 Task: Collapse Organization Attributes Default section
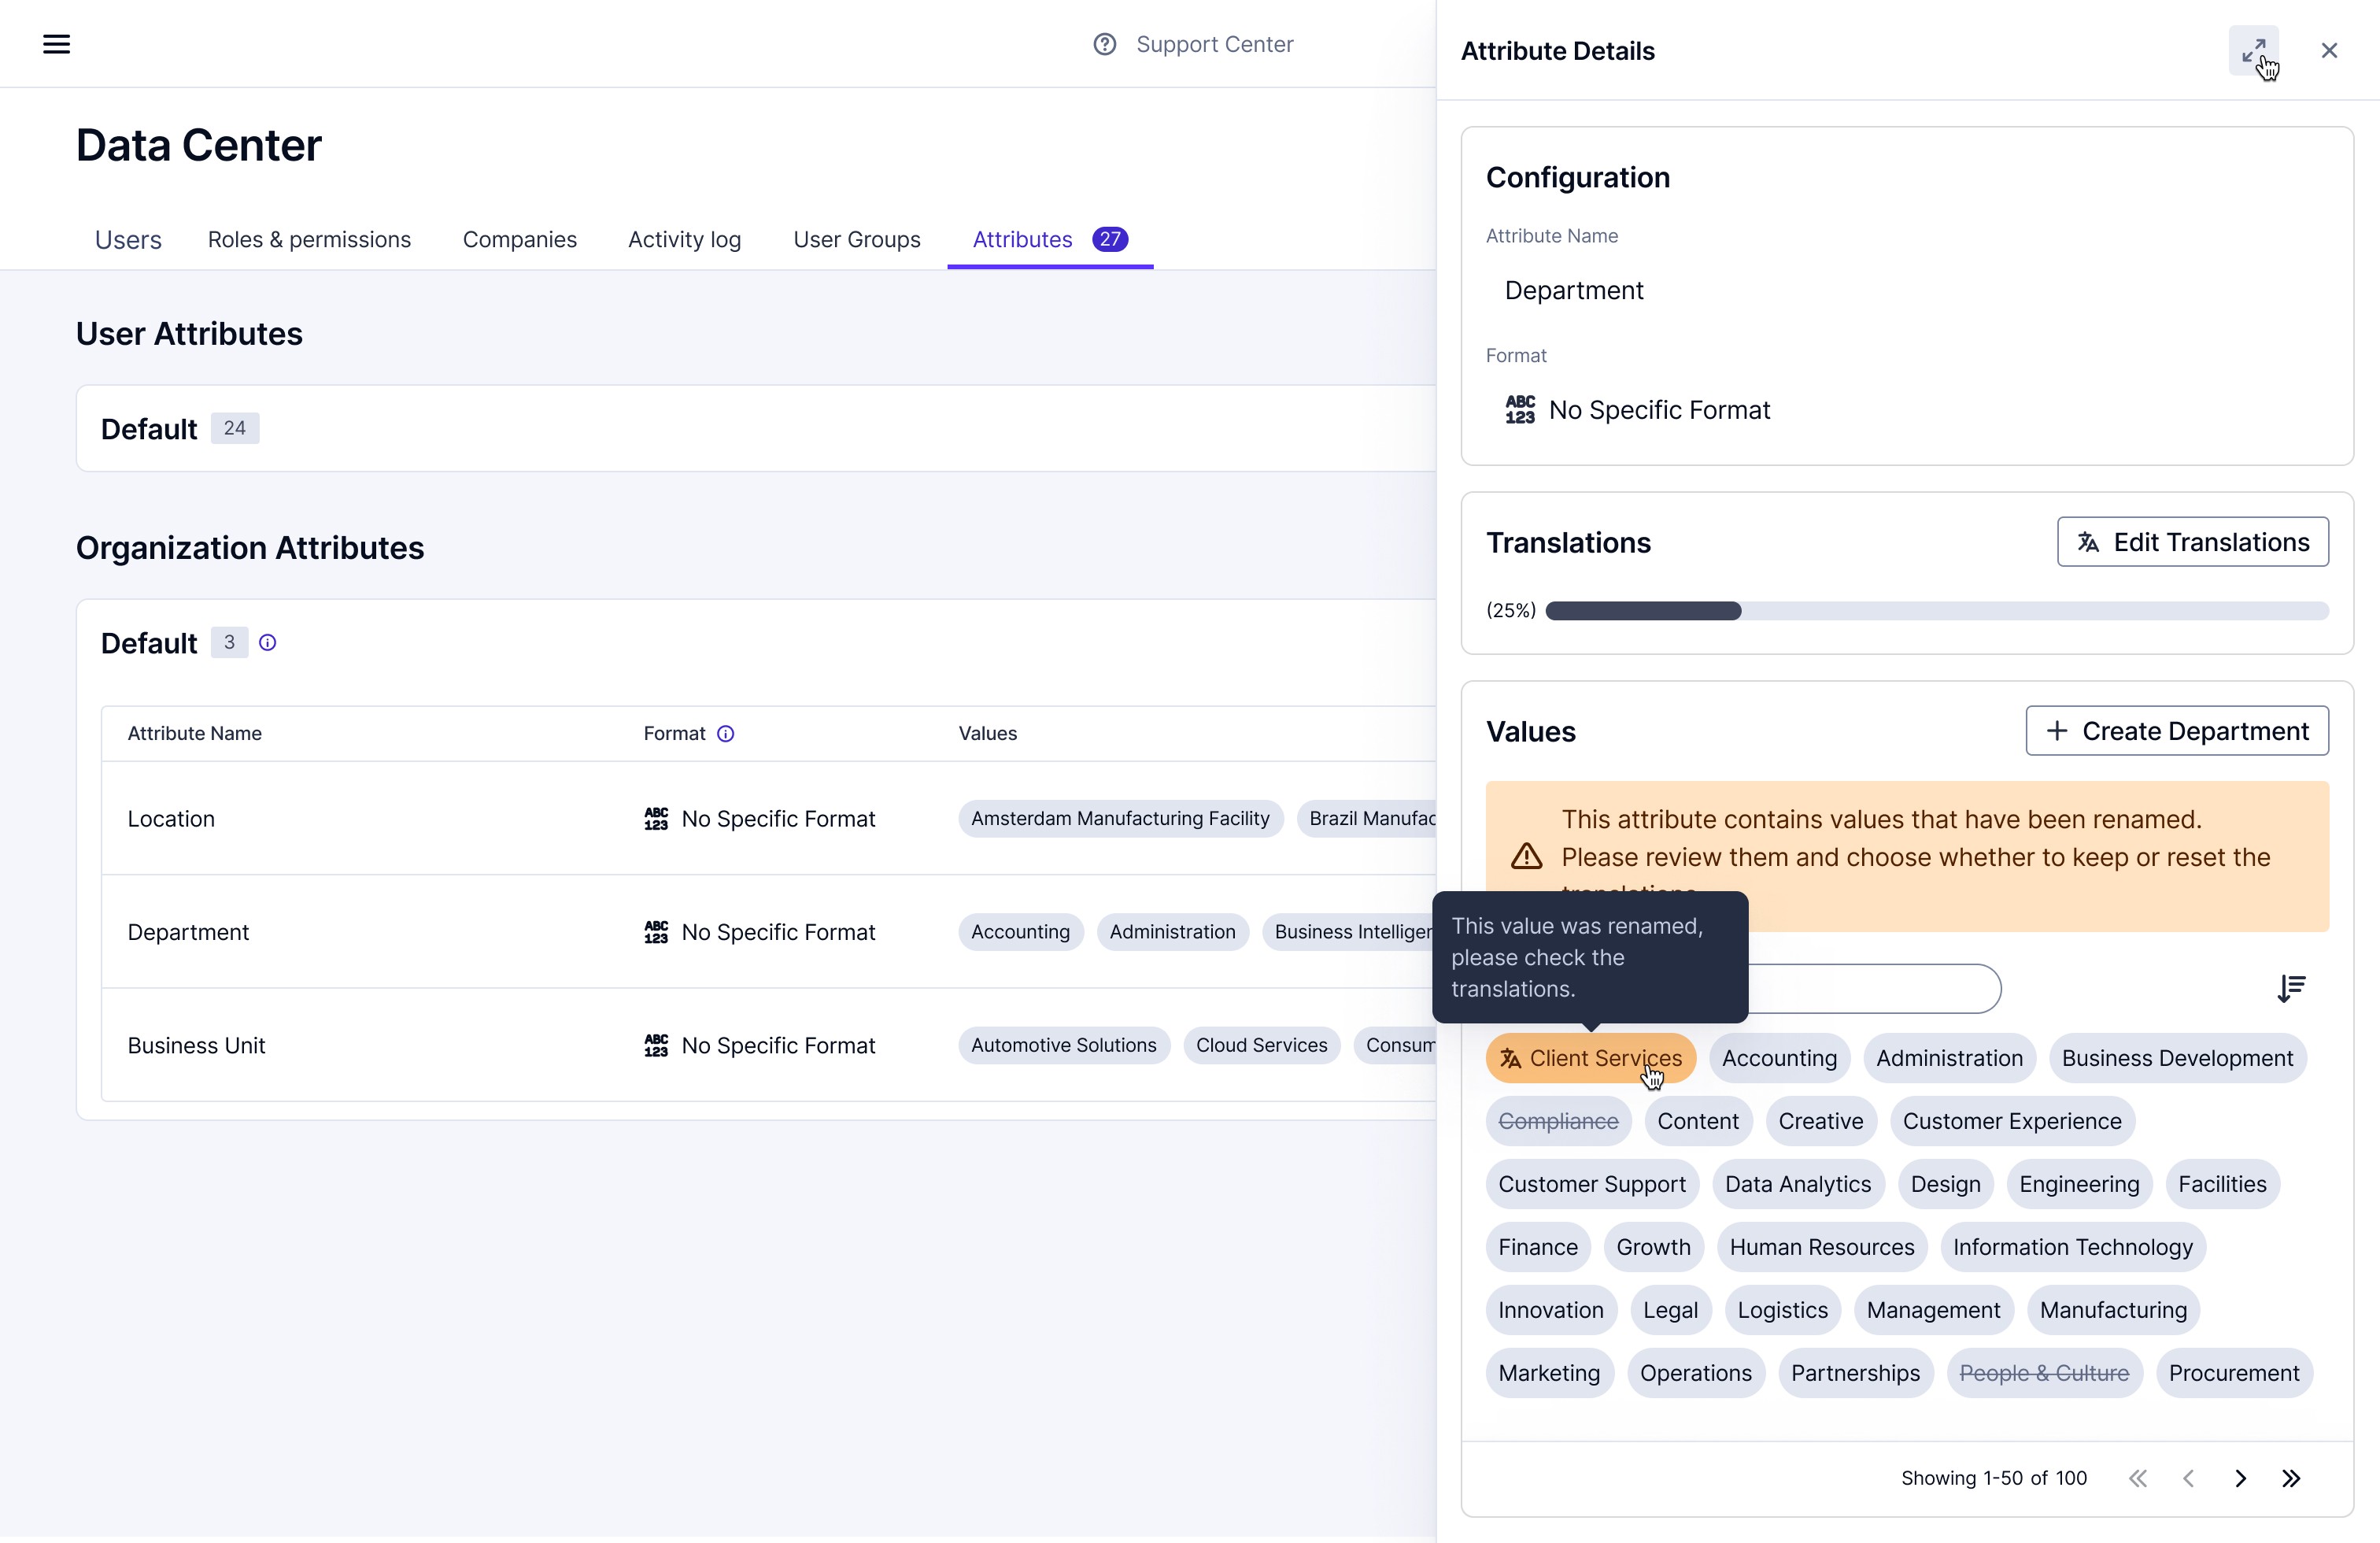[x=150, y=643]
